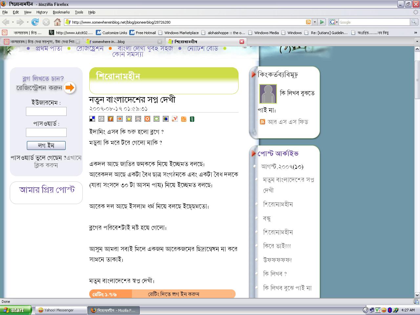Click the রেজিস্ট্রেশন করুন link
420x315 pixels.
tap(39, 88)
